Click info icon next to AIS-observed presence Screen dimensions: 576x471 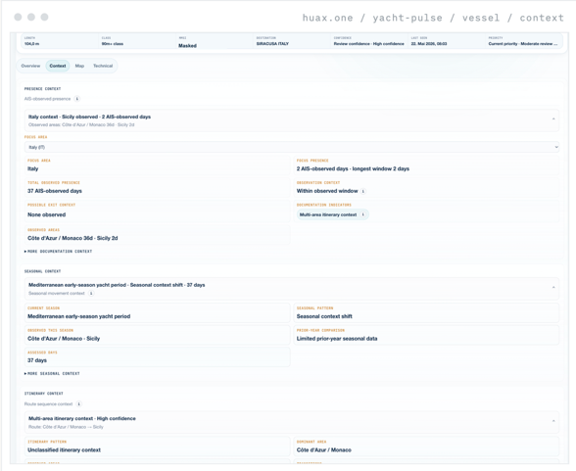click(x=76, y=99)
